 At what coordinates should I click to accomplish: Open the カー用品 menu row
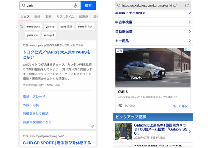coord(153,41)
